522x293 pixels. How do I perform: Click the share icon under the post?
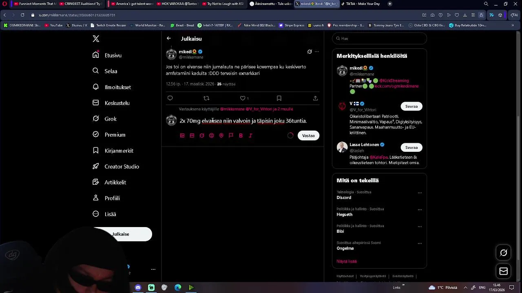pos(315,98)
